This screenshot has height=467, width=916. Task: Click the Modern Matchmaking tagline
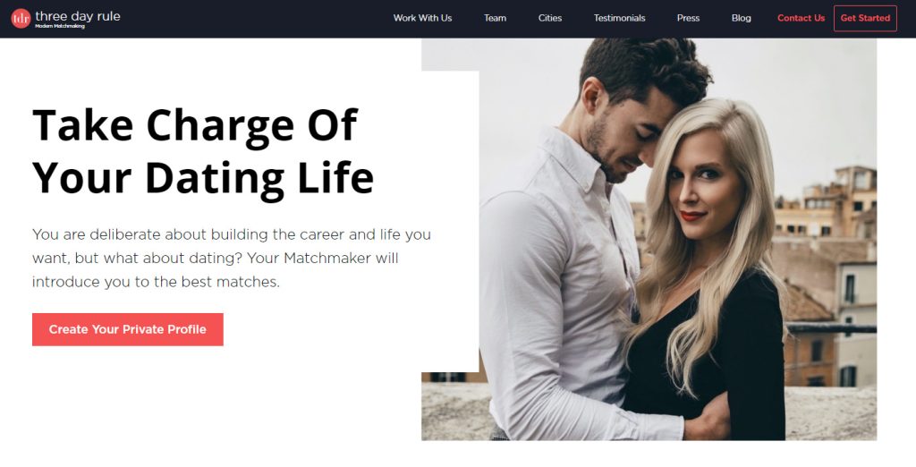pyautogui.click(x=60, y=26)
